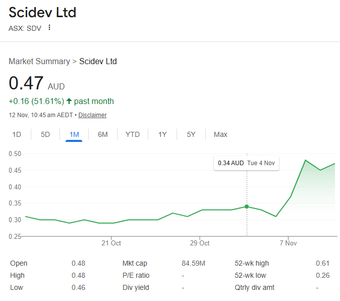Viewport: 340px width, 301px height.
Task: Switch to the 5Y chart view
Action: click(x=191, y=134)
